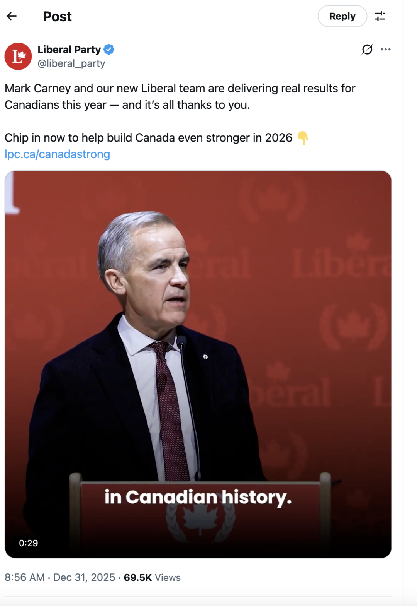Go back using the left arrow
Image resolution: width=417 pixels, height=606 pixels.
click(12, 16)
